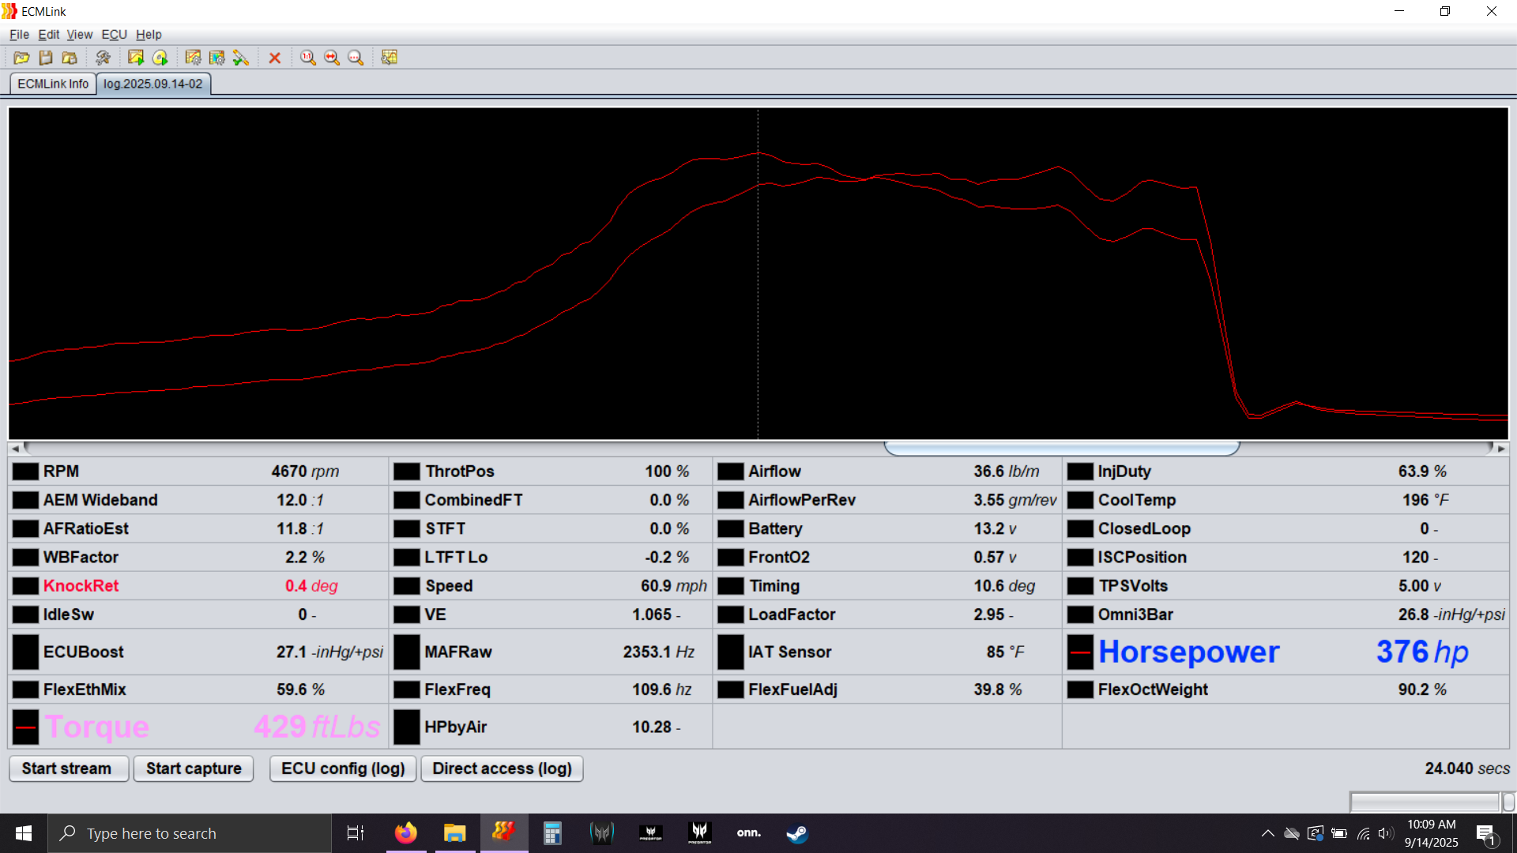Open File Explorer from the taskbar
This screenshot has width=1517, height=853.
(455, 833)
